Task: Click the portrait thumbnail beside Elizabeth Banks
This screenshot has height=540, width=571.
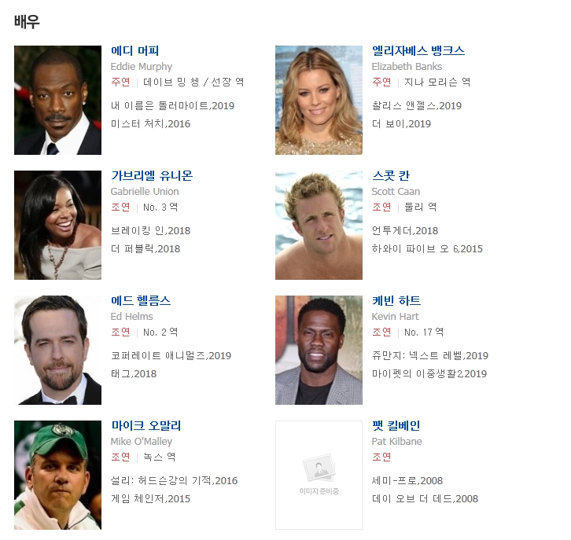Action: [319, 100]
